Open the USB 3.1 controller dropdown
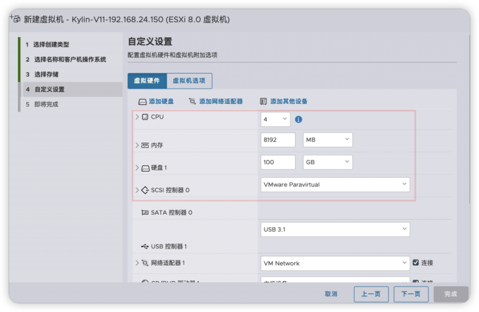 (x=335, y=229)
